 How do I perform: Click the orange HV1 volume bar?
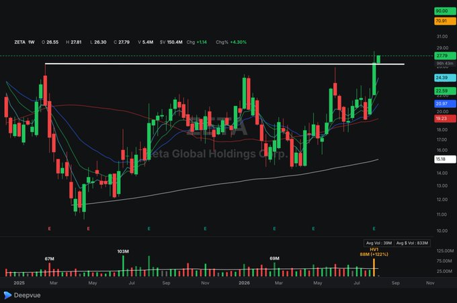[x=374, y=267]
